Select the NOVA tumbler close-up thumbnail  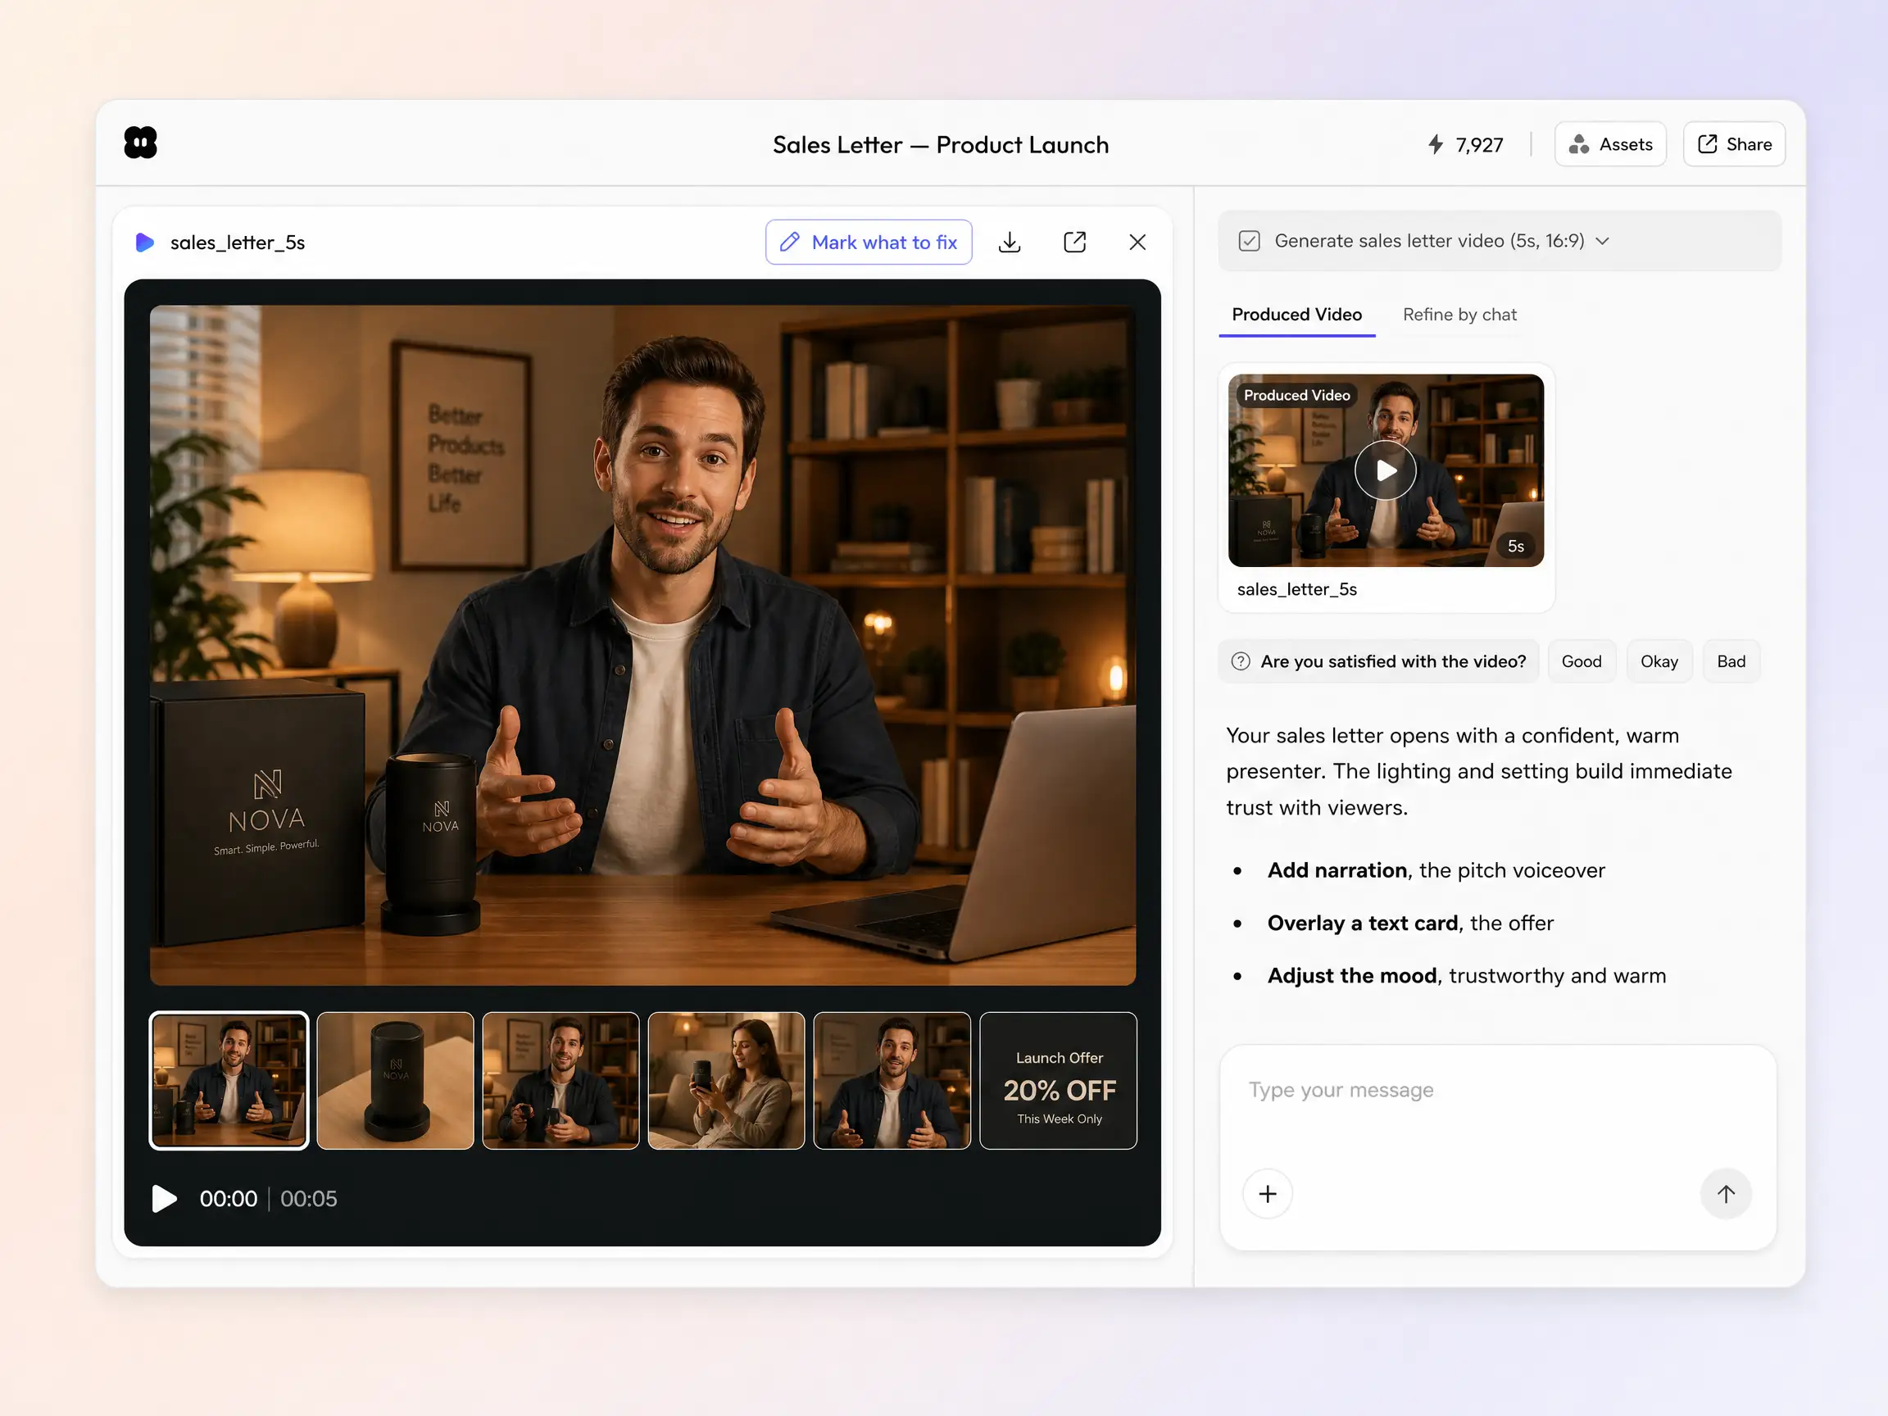coord(395,1081)
